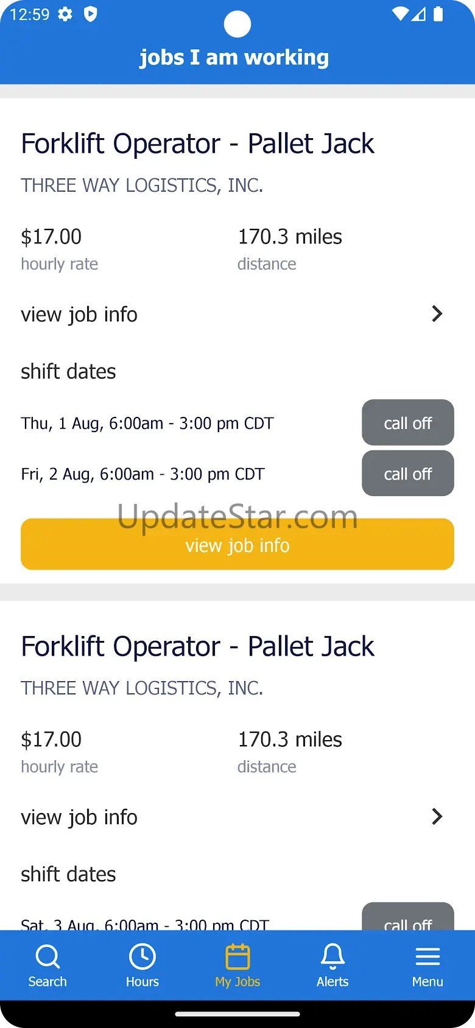Image resolution: width=475 pixels, height=1028 pixels.
Task: Tap the Wi-Fi signal icon in status bar
Action: (x=400, y=14)
